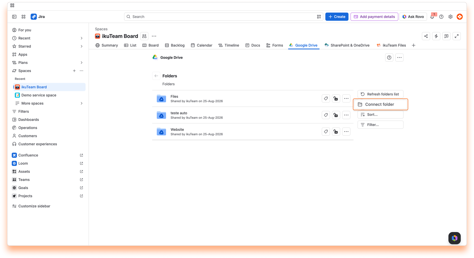
Task: Click the feedback speech bubble icon
Action: [446, 36]
